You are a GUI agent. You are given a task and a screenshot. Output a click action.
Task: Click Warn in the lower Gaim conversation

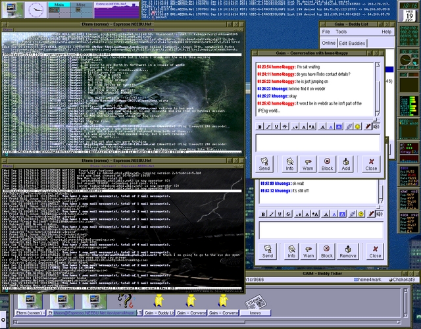(x=309, y=251)
